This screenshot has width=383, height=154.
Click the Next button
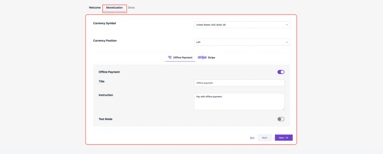click(284, 138)
